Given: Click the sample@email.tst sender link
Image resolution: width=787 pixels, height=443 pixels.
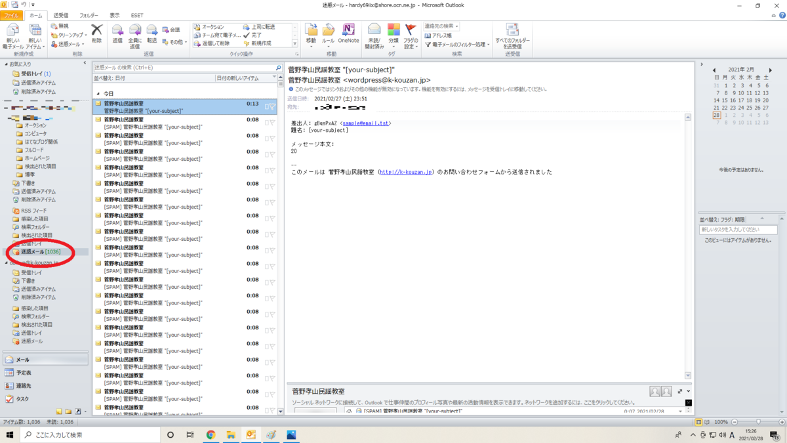Looking at the screenshot, I should [x=365, y=123].
